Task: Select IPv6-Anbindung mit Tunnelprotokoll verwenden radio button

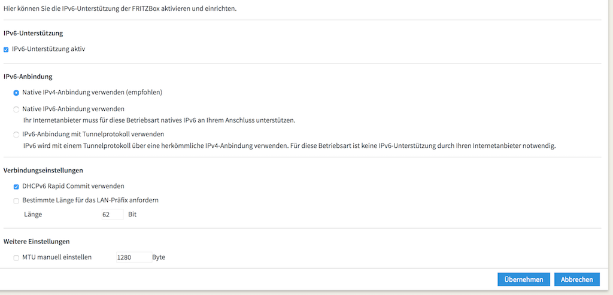Action: 16,135
